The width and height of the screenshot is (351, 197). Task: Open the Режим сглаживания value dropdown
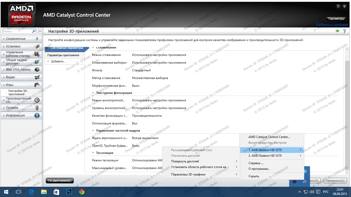[159, 55]
